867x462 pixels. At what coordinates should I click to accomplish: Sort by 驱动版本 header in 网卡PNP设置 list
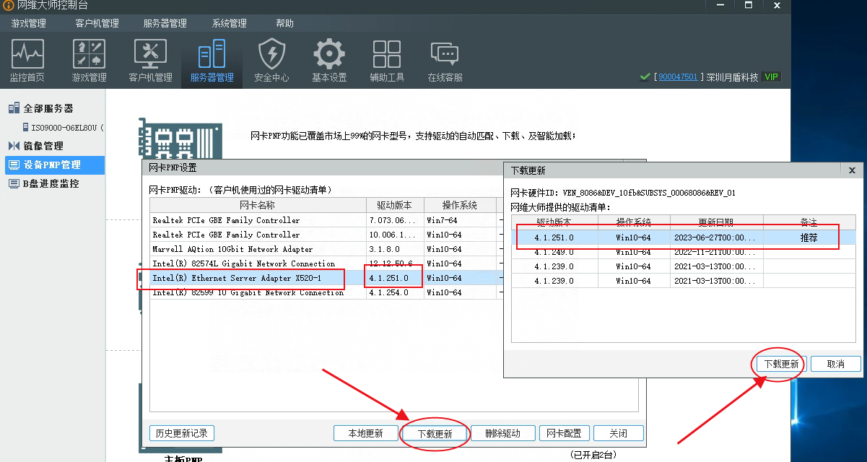(394, 205)
